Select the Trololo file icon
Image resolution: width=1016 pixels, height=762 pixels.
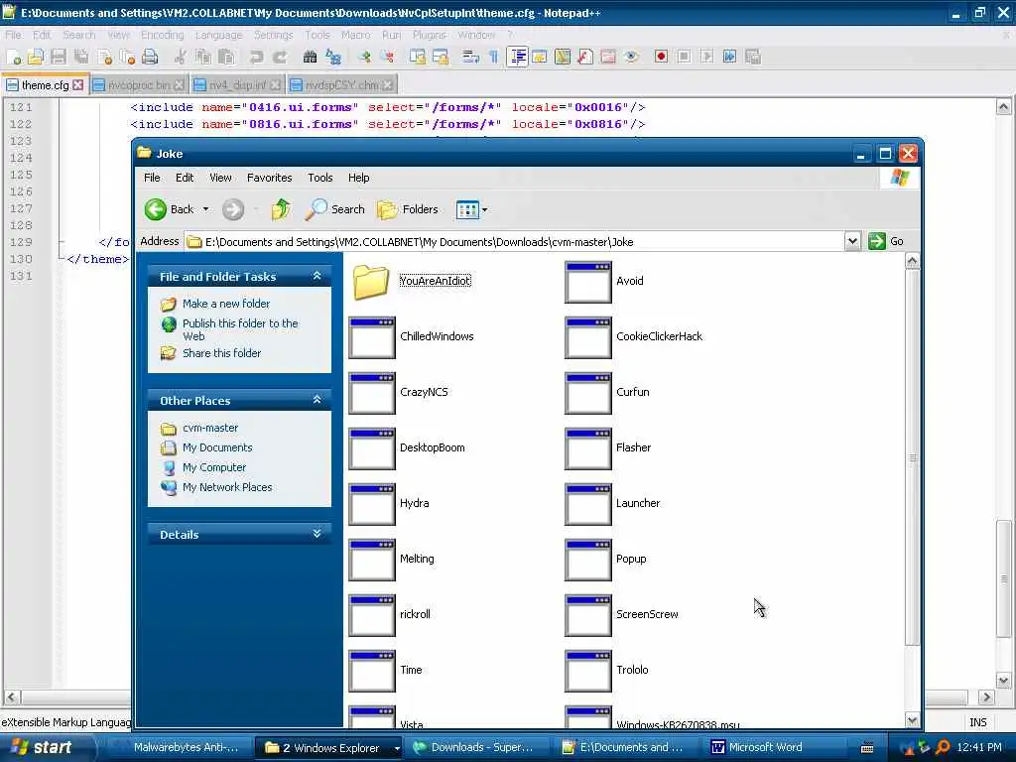point(588,672)
